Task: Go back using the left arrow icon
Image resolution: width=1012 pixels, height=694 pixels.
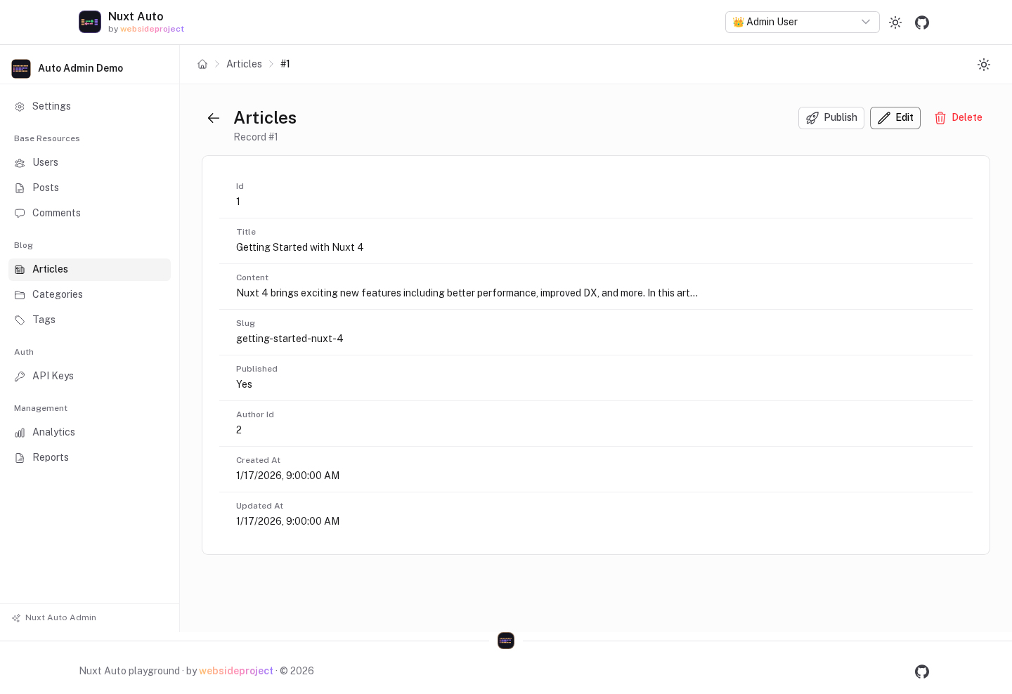Action: coord(214,118)
